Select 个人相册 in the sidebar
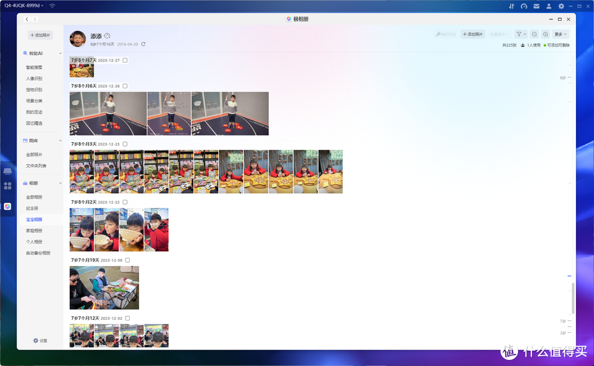 click(34, 242)
